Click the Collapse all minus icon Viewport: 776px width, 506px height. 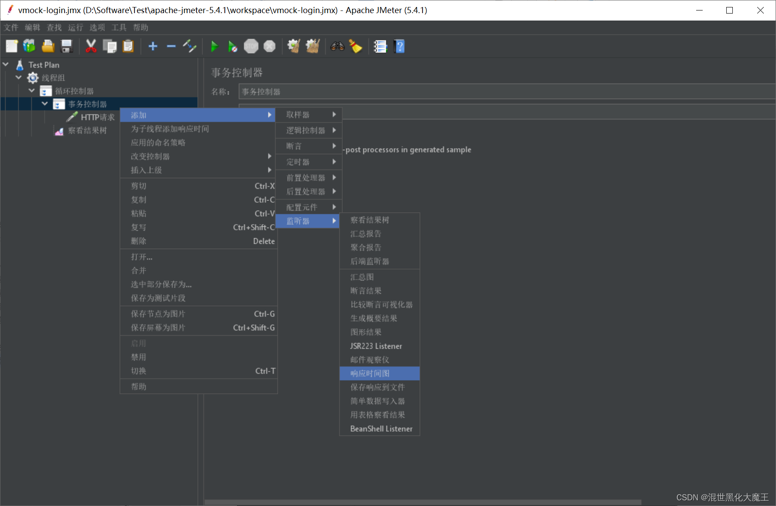pos(171,46)
